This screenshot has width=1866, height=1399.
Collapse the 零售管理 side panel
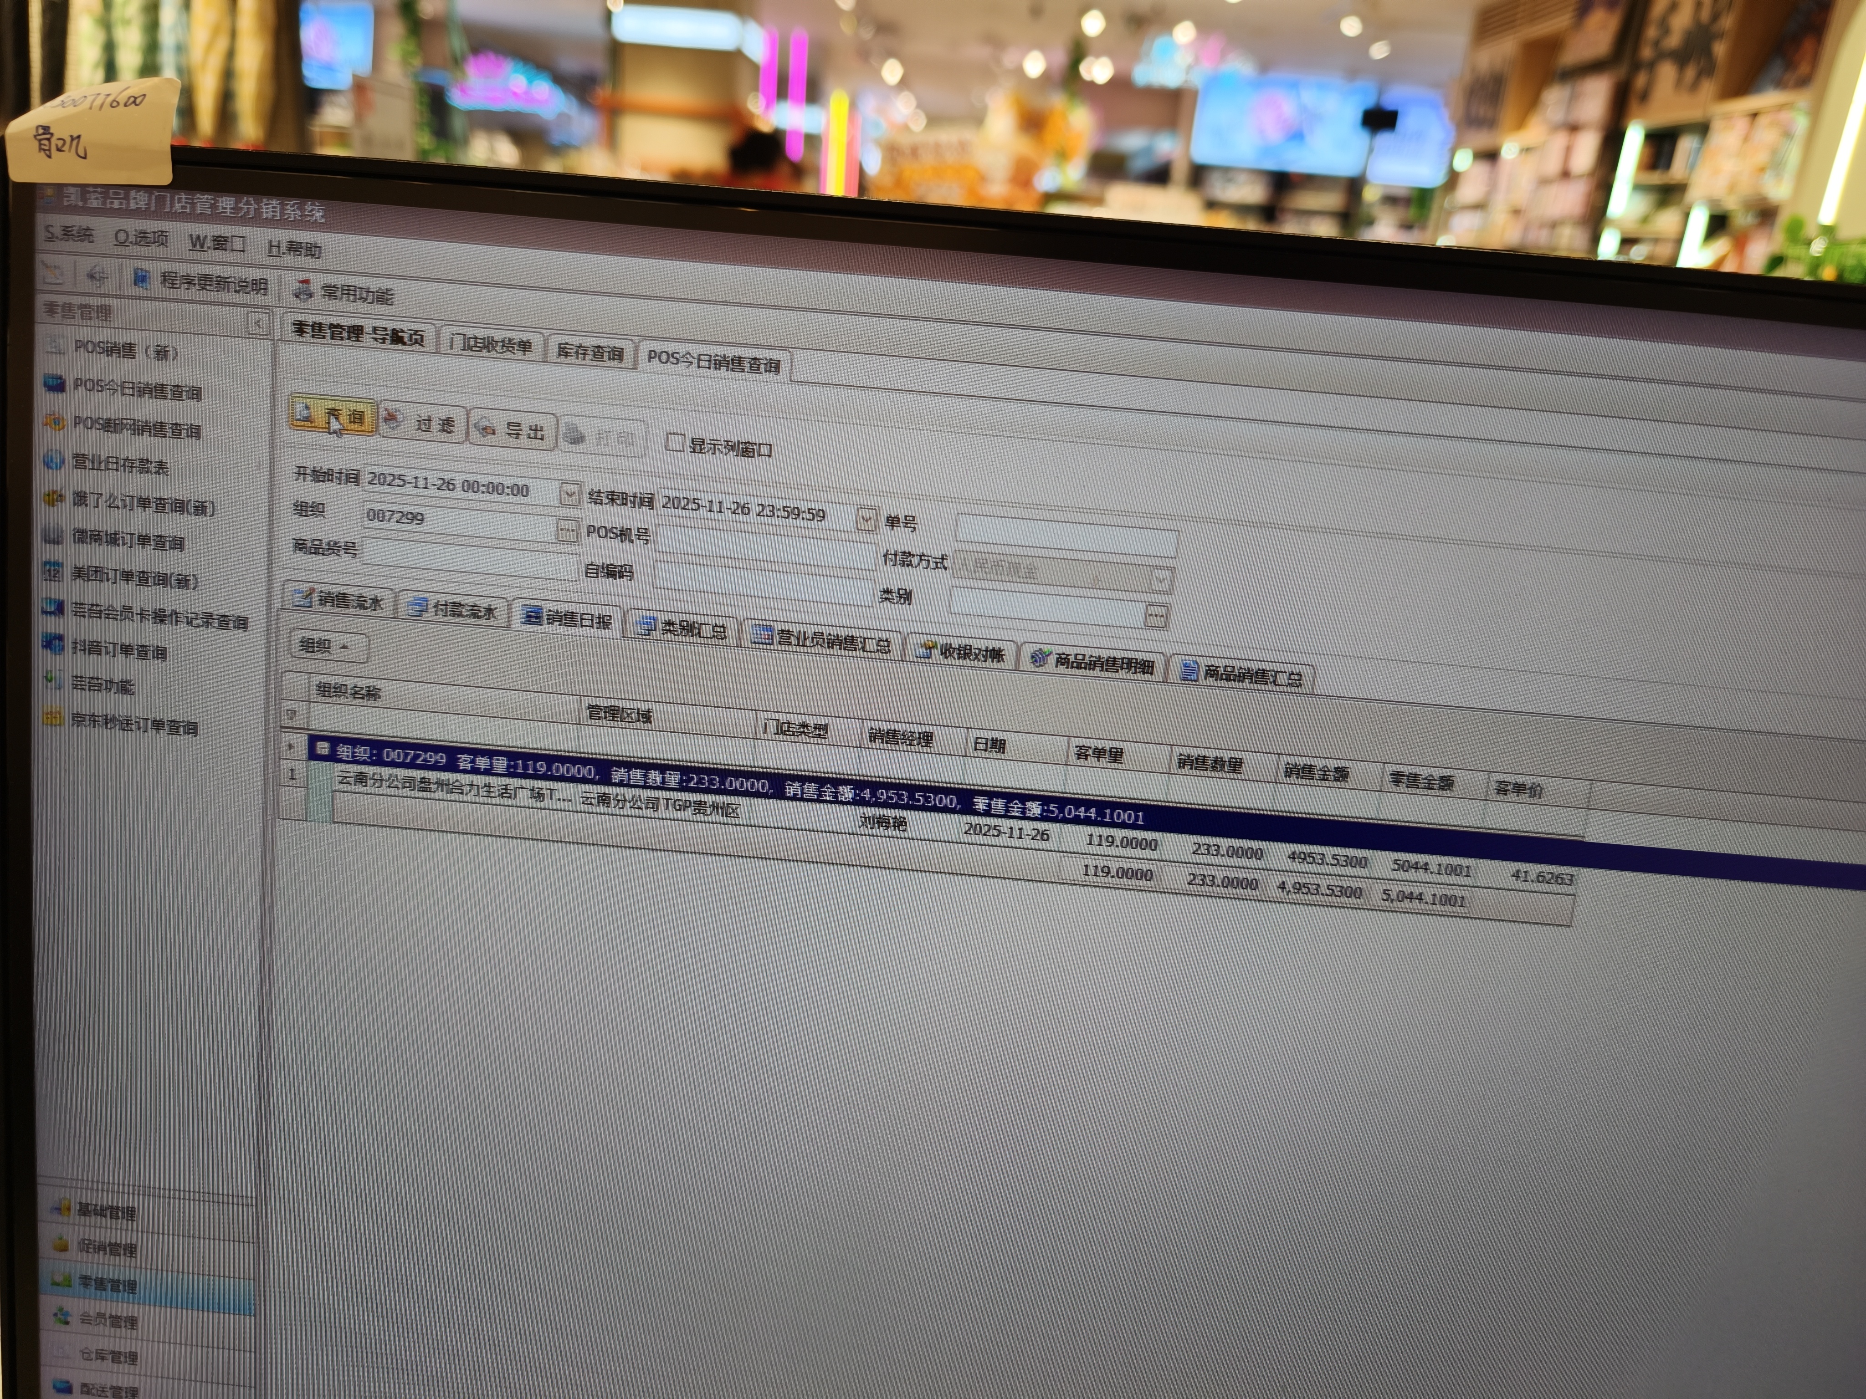click(x=258, y=324)
